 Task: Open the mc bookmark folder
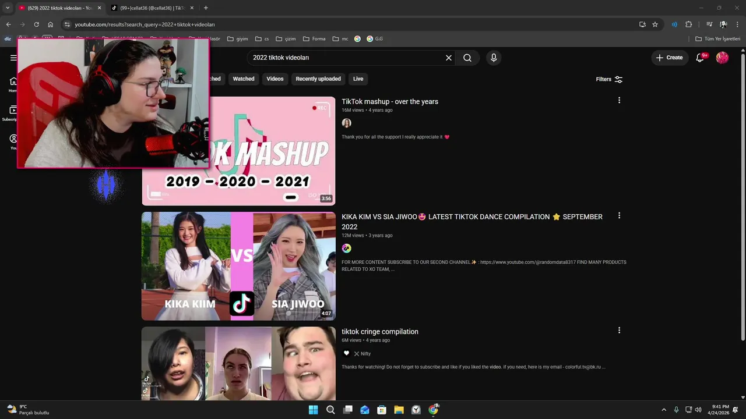click(340, 39)
